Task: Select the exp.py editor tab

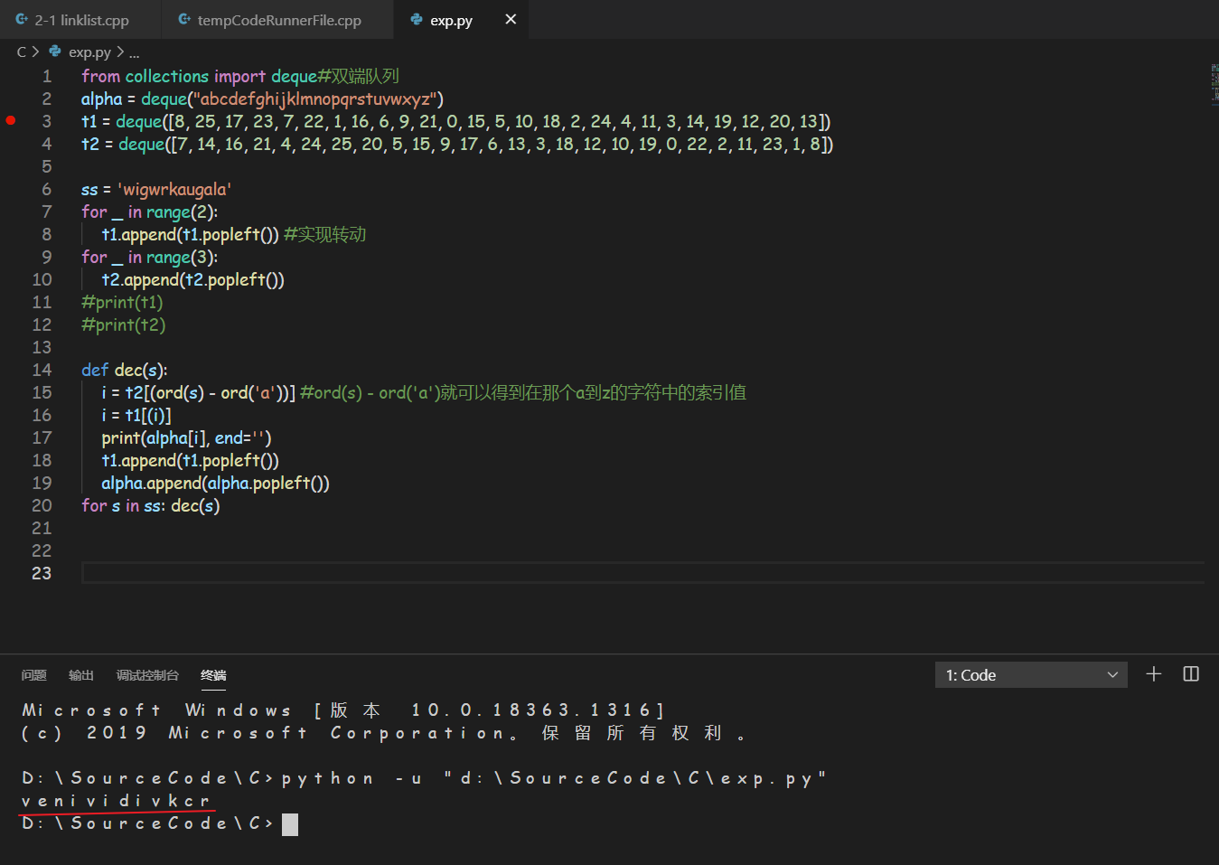Action: pos(451,20)
